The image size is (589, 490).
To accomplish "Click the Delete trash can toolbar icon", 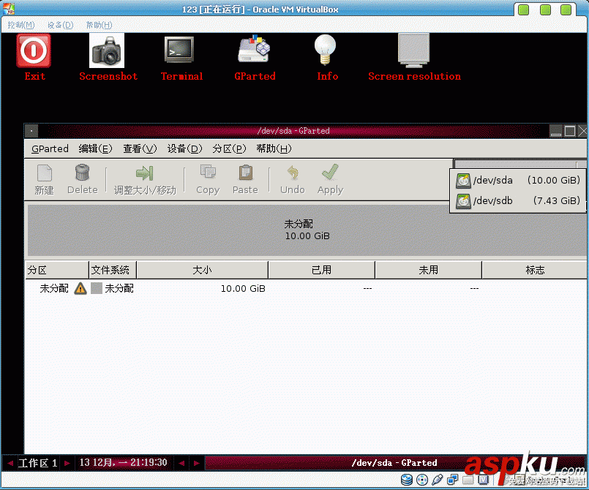I will [82, 180].
